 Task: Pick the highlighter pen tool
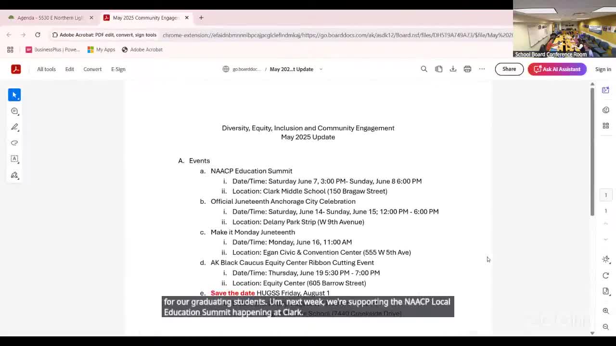(14, 127)
